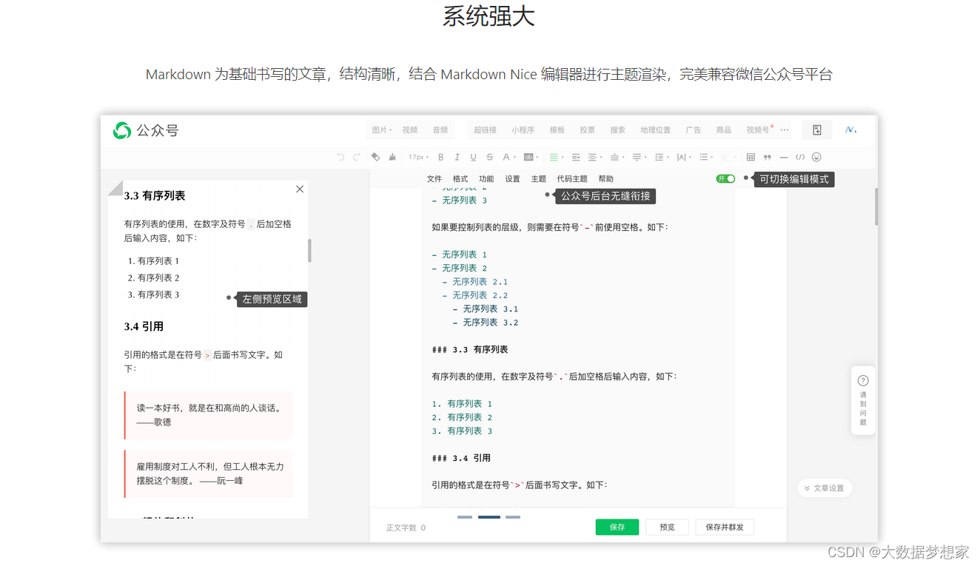Apply italic formatting (I)
Screen dimensions: 980x566
[x=457, y=157]
